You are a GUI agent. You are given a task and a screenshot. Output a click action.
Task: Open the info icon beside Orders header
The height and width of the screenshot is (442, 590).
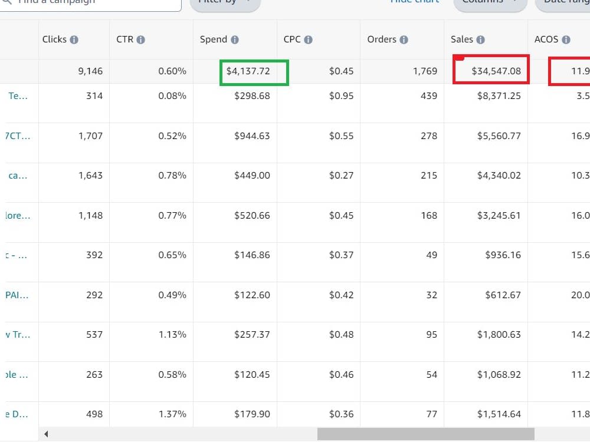click(404, 39)
